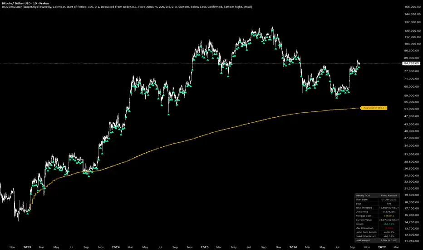
Task: Click the lowest buy triangle below the Aug 2024 wick
Action: [x=168, y=115]
